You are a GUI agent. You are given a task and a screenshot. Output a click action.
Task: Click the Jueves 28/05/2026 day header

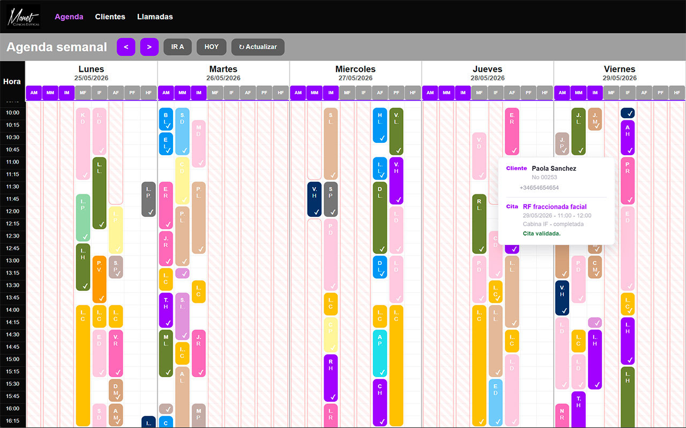(x=488, y=73)
